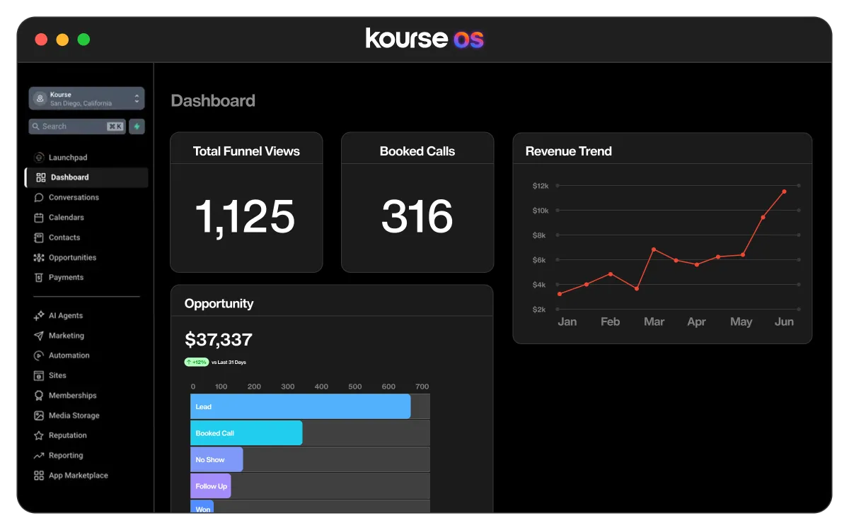Screen dimensions: 849x530
Task: Click the +12% green growth badge
Action: [x=197, y=362]
